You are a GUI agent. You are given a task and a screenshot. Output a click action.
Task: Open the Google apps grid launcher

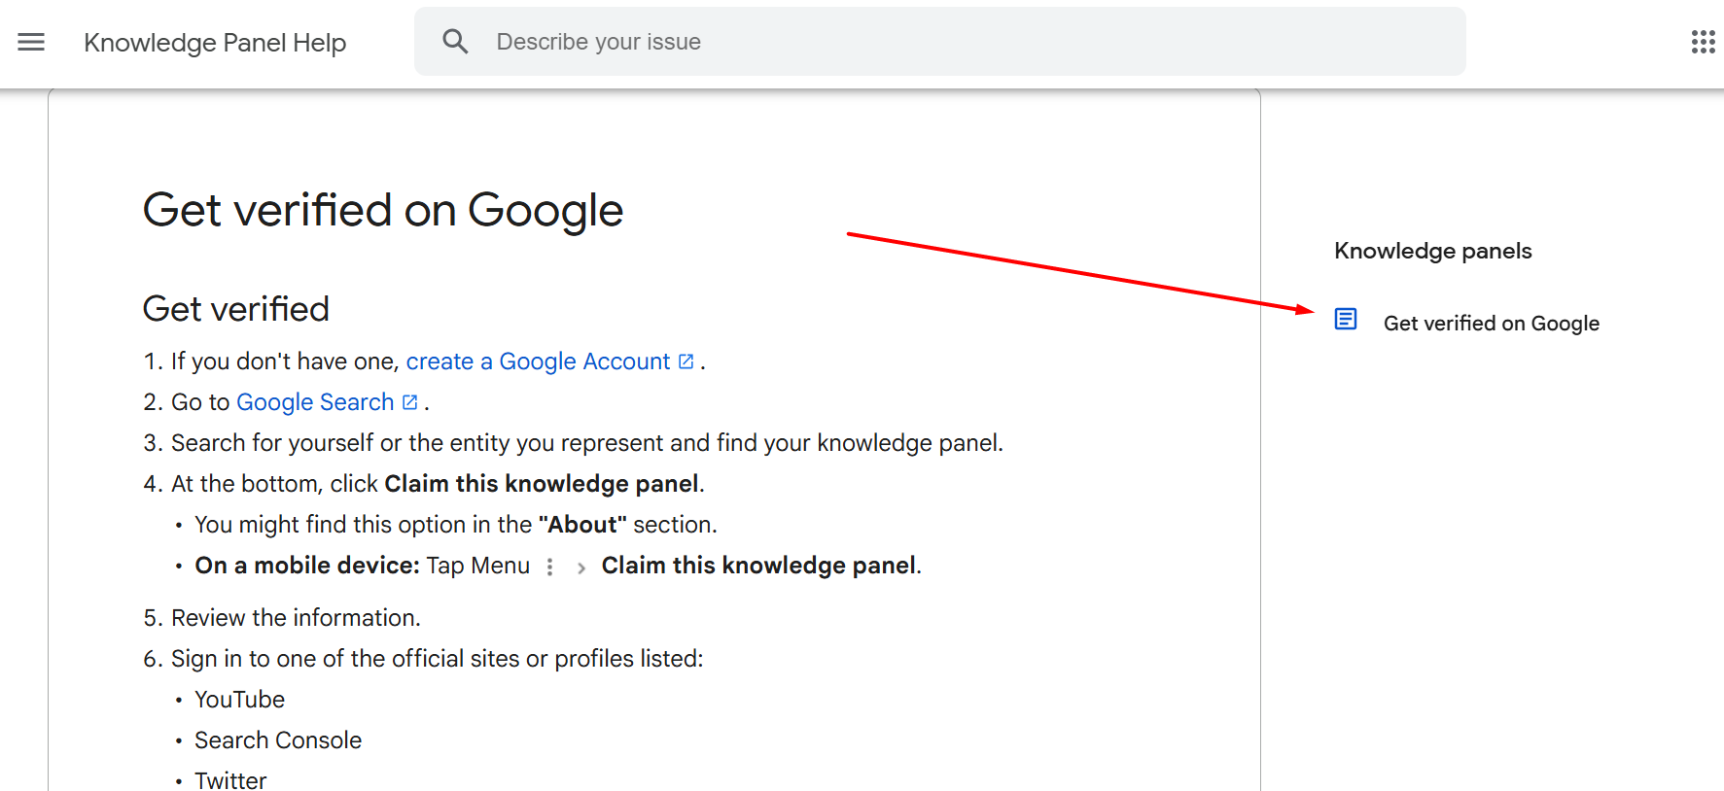click(1703, 42)
